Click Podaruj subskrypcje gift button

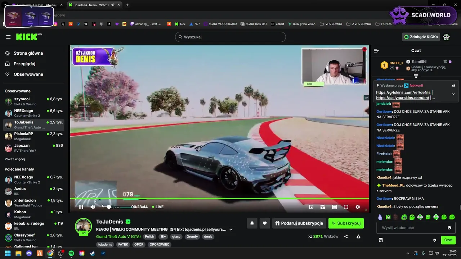click(299, 223)
